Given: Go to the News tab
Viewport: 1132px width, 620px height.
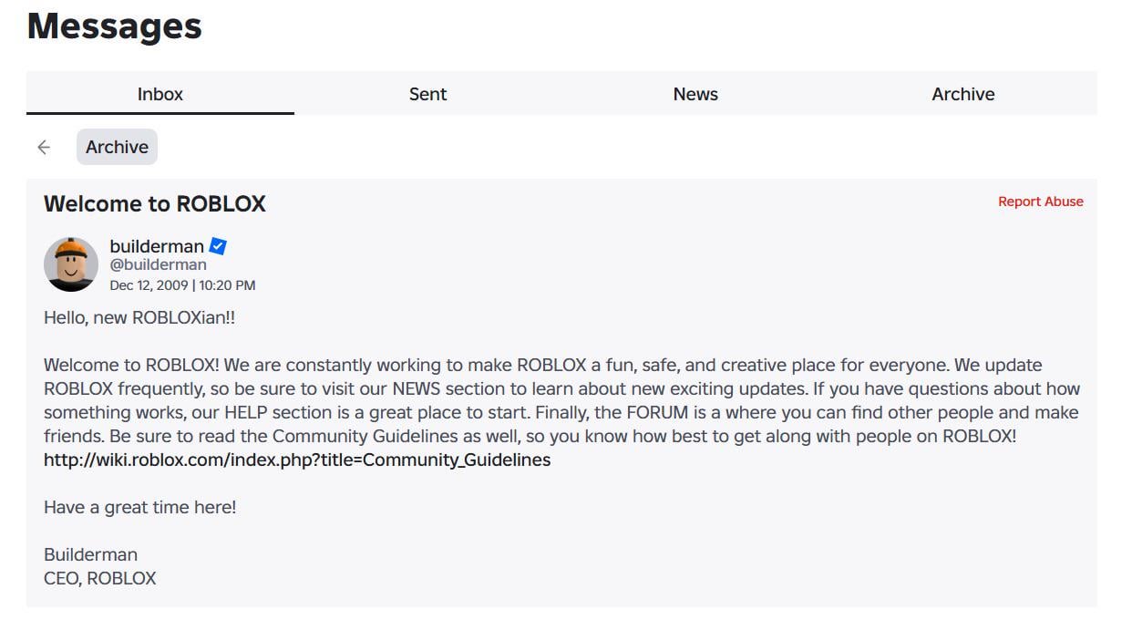Looking at the screenshot, I should 695,94.
